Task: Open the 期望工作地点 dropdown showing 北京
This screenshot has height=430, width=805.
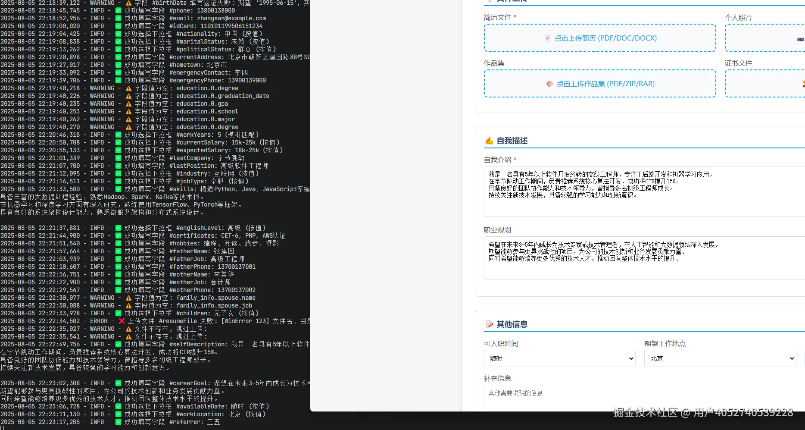Action: click(x=720, y=358)
